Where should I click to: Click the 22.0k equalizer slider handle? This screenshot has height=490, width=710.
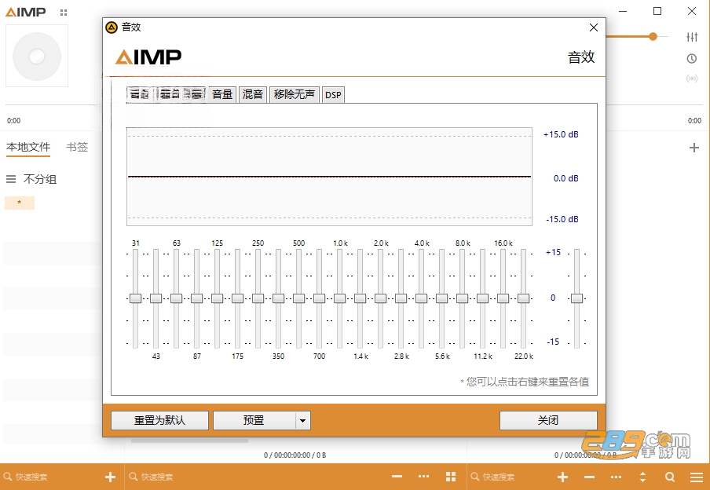click(x=523, y=298)
